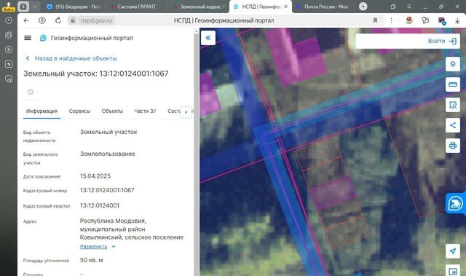Share the map using the share icon
The width and height of the screenshot is (466, 276).
(453, 125)
